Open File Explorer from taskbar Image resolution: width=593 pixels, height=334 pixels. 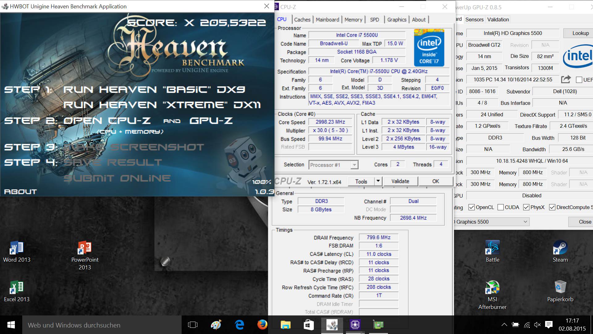pos(286,325)
